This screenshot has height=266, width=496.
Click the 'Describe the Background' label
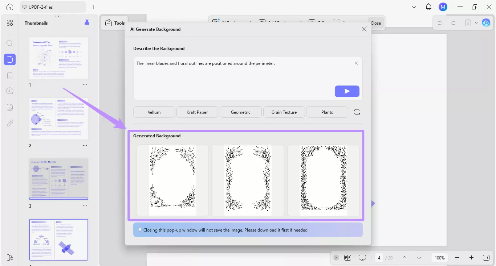pyautogui.click(x=159, y=48)
